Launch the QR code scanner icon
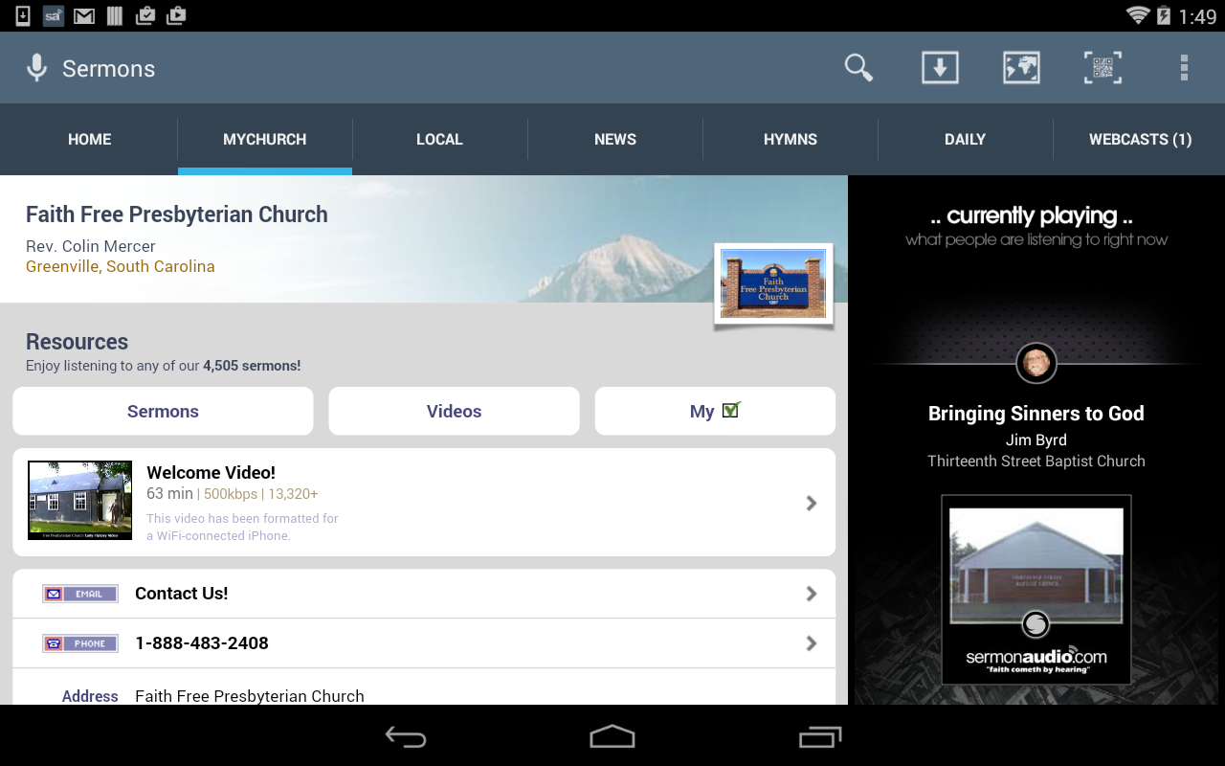 point(1102,68)
